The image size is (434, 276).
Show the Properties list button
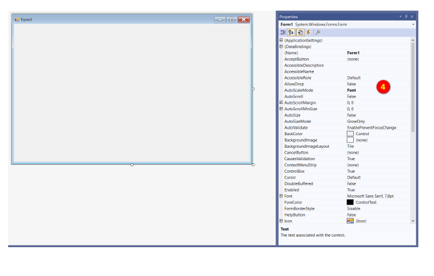point(301,32)
